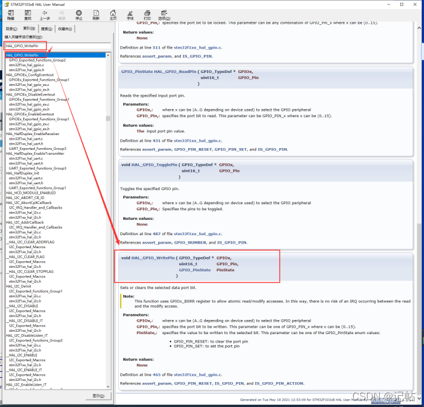The width and height of the screenshot is (424, 407).
Task: Open GPIO_PinState type link in WritePin parameters
Action: click(x=194, y=270)
